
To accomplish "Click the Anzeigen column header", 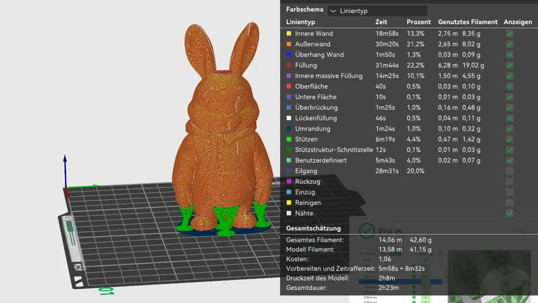I will pos(518,22).
